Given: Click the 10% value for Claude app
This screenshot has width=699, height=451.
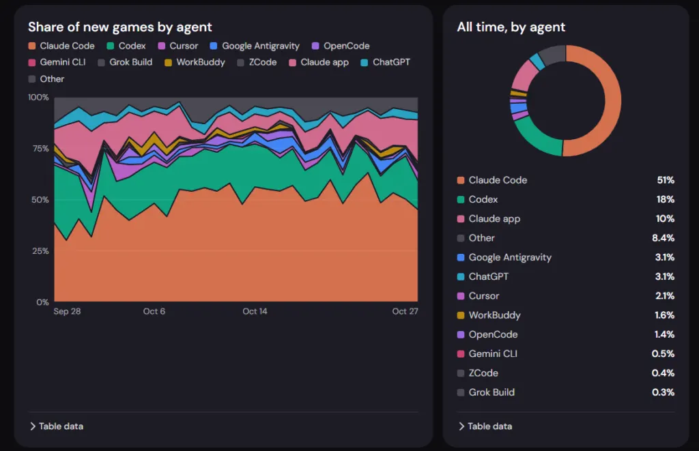Looking at the screenshot, I should pos(665,219).
